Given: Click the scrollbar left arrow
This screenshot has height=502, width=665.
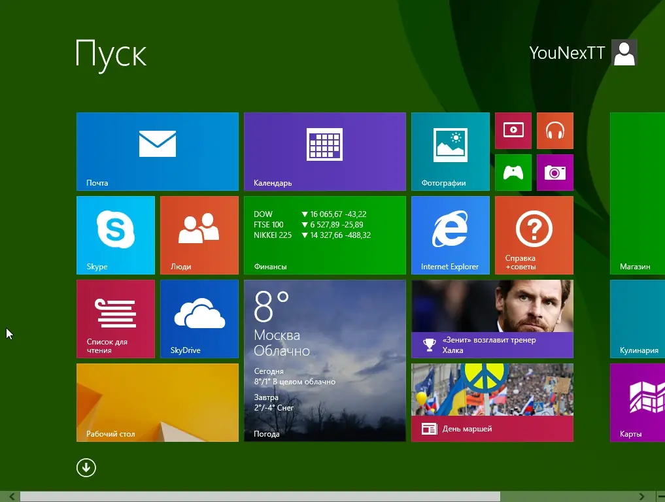Looking at the screenshot, I should (12, 497).
